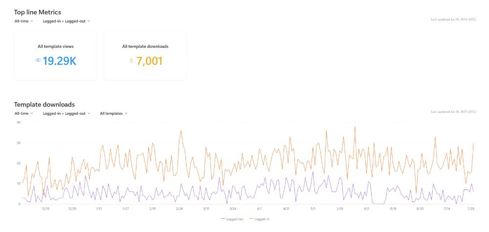Click the 20 y-axis label
The height and width of the screenshot is (232, 489).
point(19,163)
